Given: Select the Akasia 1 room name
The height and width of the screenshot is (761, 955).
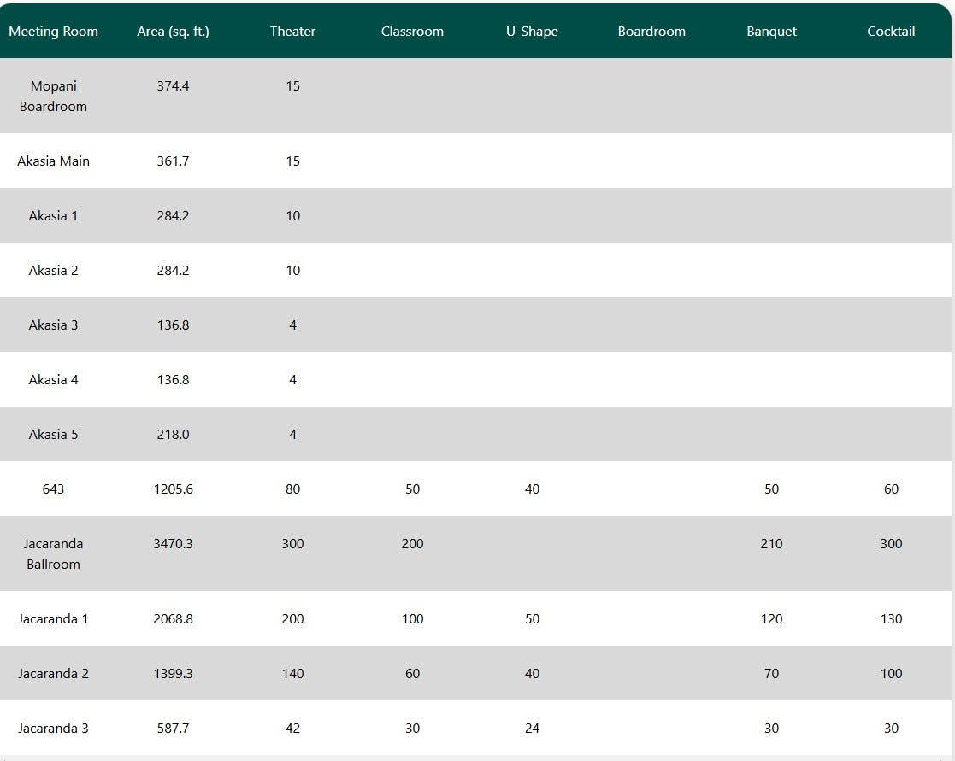Looking at the screenshot, I should pyautogui.click(x=53, y=216).
